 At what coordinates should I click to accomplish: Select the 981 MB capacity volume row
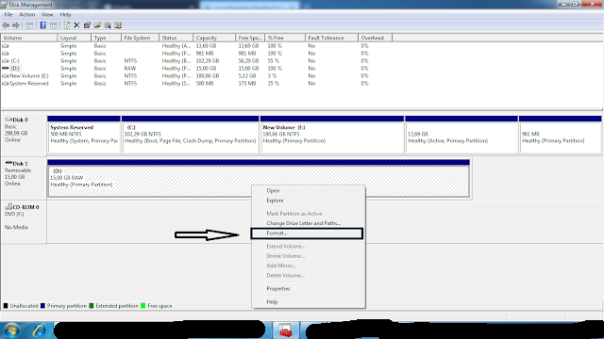tap(185, 54)
